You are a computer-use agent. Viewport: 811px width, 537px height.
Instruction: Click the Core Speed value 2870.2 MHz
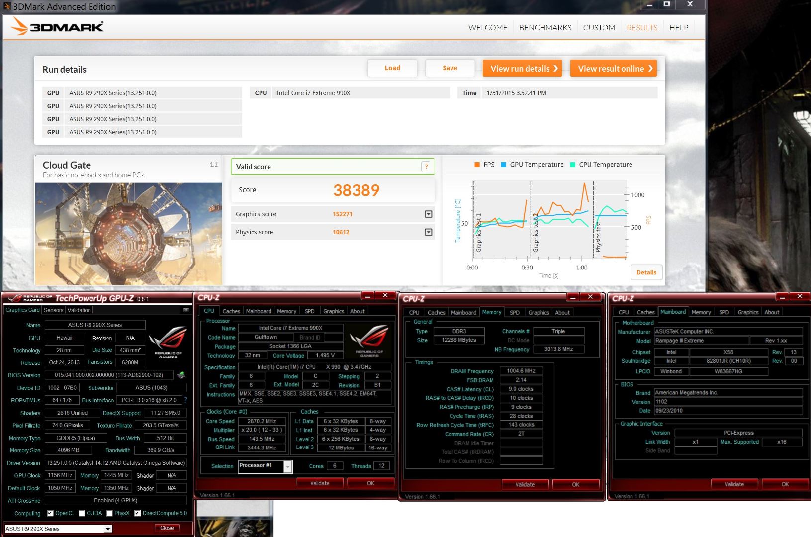pos(262,421)
